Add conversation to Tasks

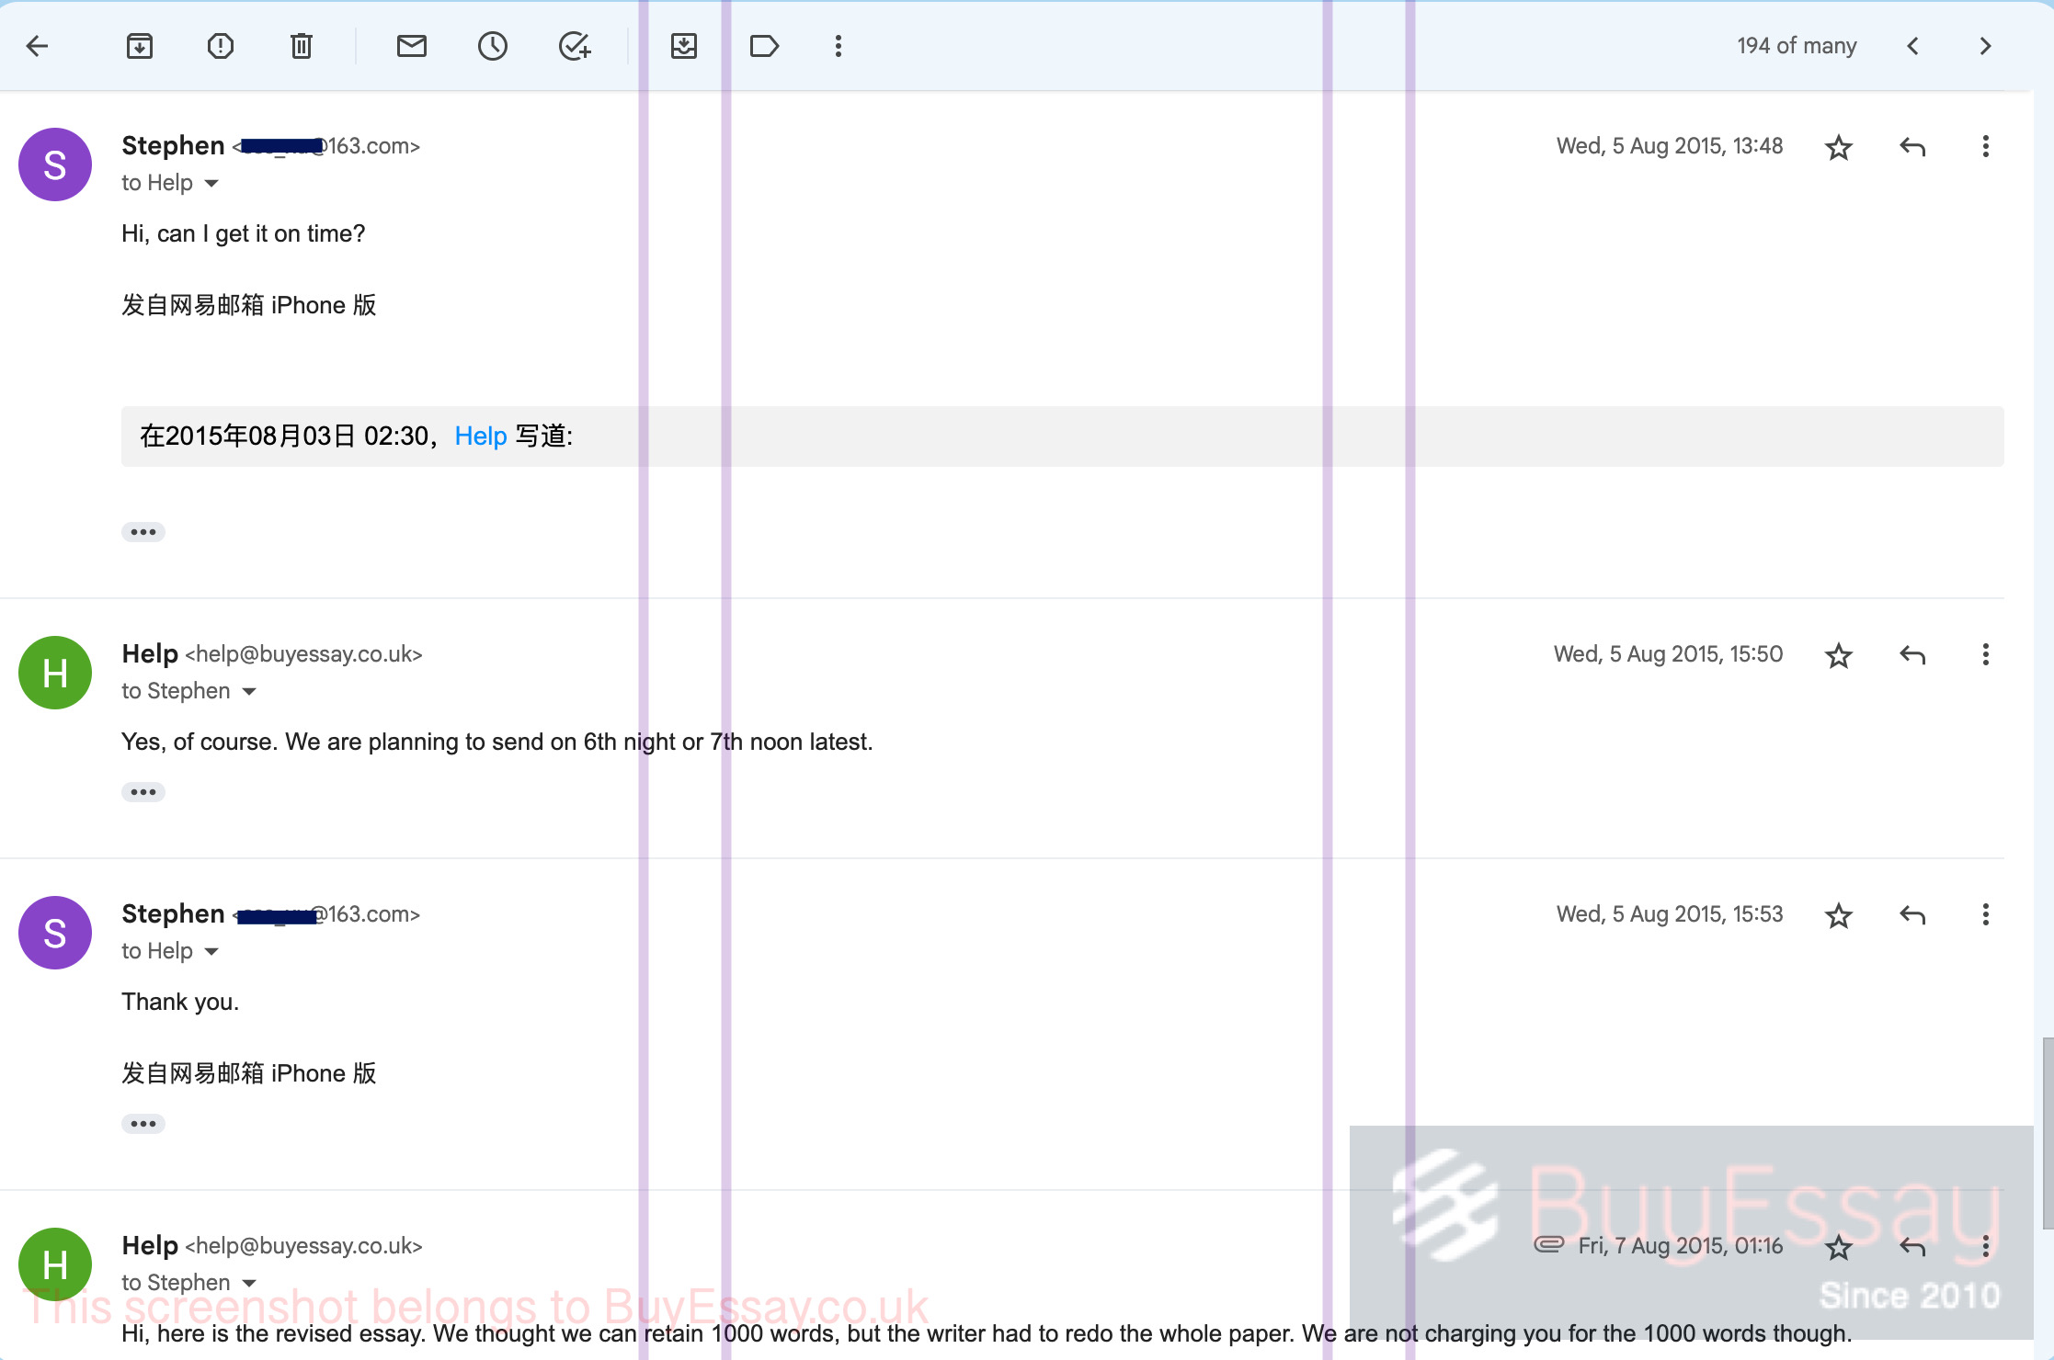575,46
